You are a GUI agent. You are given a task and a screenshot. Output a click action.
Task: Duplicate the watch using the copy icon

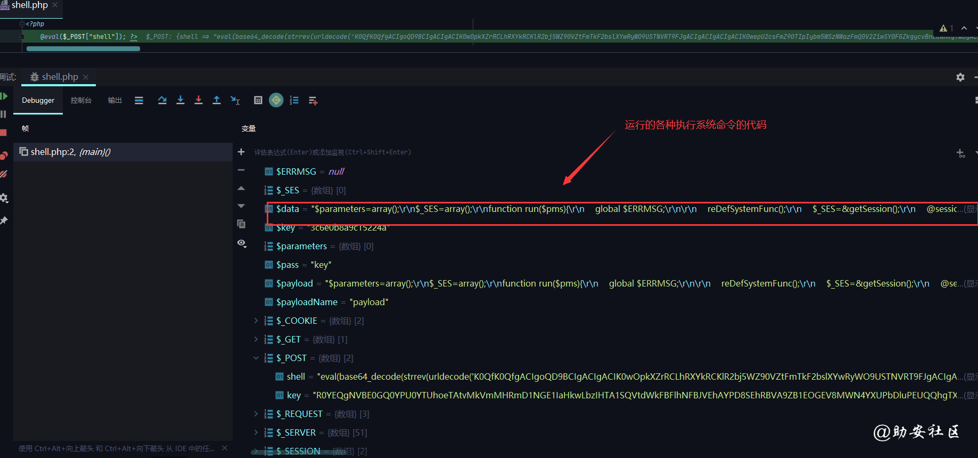241,224
